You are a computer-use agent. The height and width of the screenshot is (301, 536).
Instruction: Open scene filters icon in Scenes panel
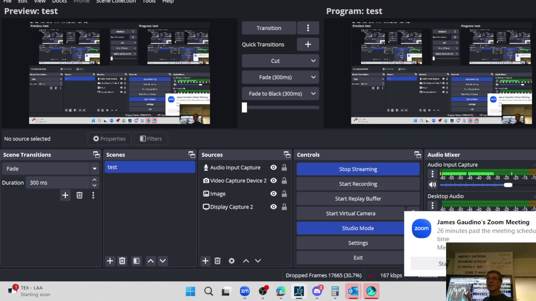tap(136, 261)
